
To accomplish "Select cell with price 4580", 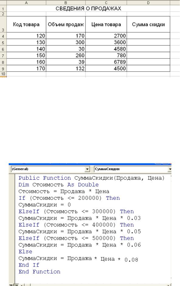I will pyautogui.click(x=106, y=49).
